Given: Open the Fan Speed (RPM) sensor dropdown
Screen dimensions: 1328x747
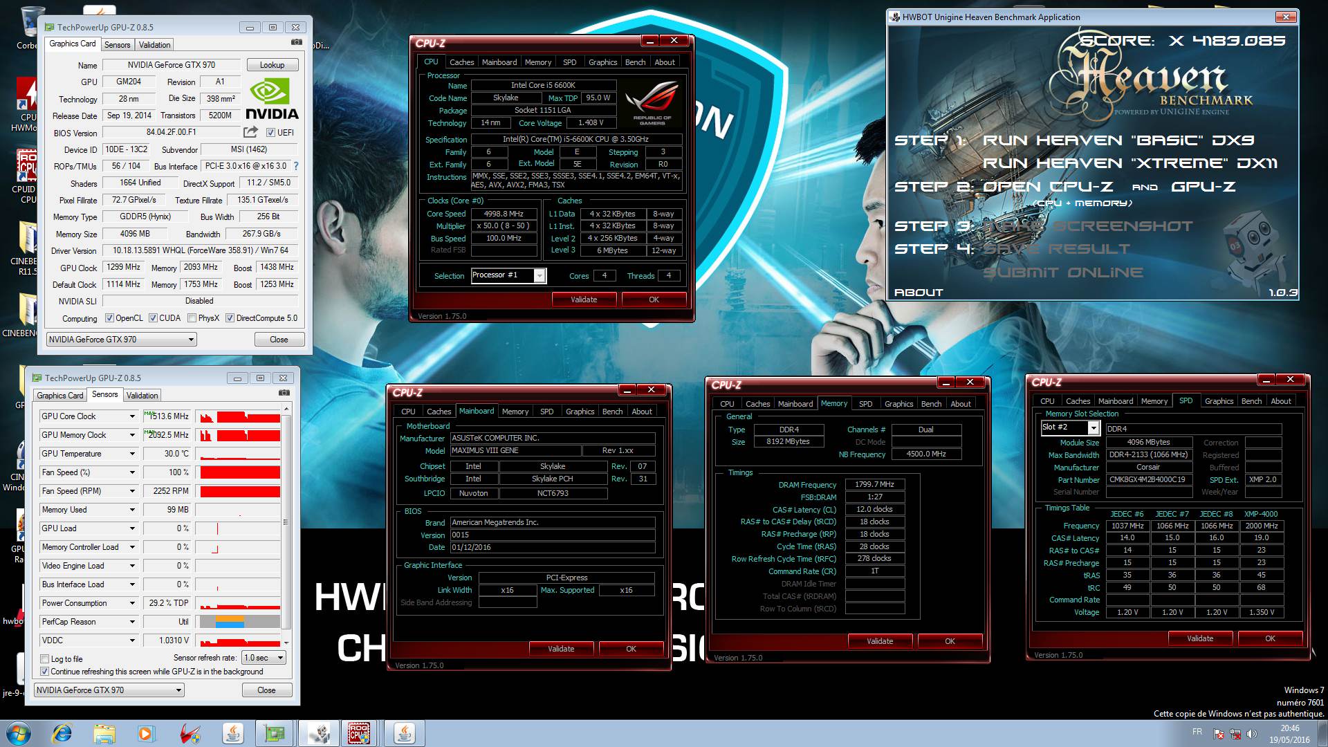Looking at the screenshot, I should pos(131,491).
